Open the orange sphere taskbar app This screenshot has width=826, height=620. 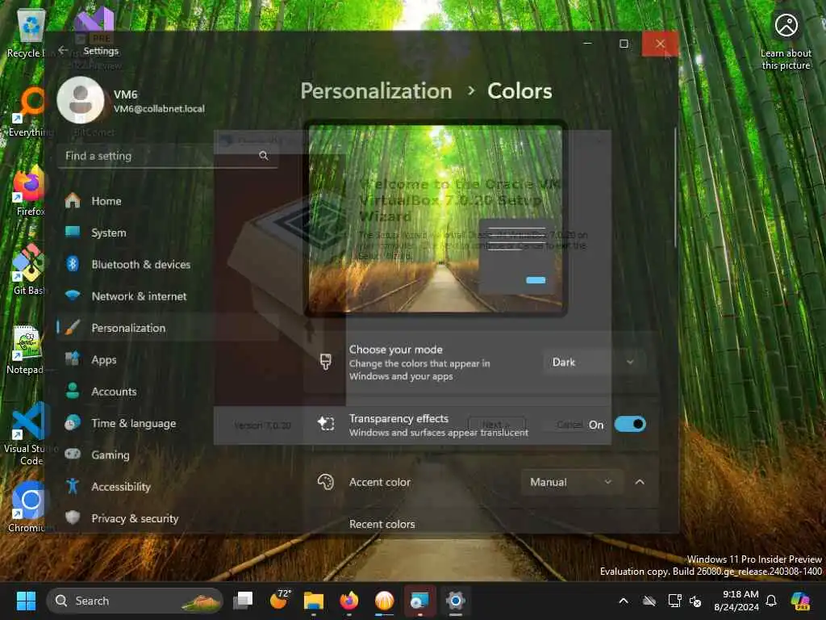coord(385,601)
